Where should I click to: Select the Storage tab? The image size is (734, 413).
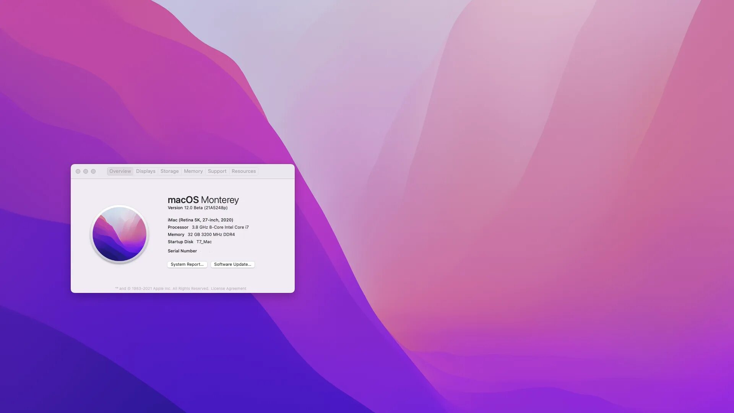[169, 171]
